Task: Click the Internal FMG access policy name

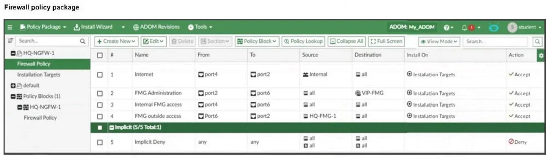Action: point(158,105)
